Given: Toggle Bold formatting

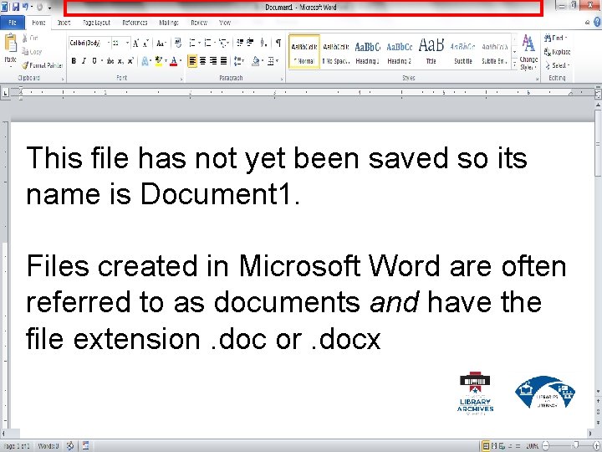Looking at the screenshot, I should point(74,61).
